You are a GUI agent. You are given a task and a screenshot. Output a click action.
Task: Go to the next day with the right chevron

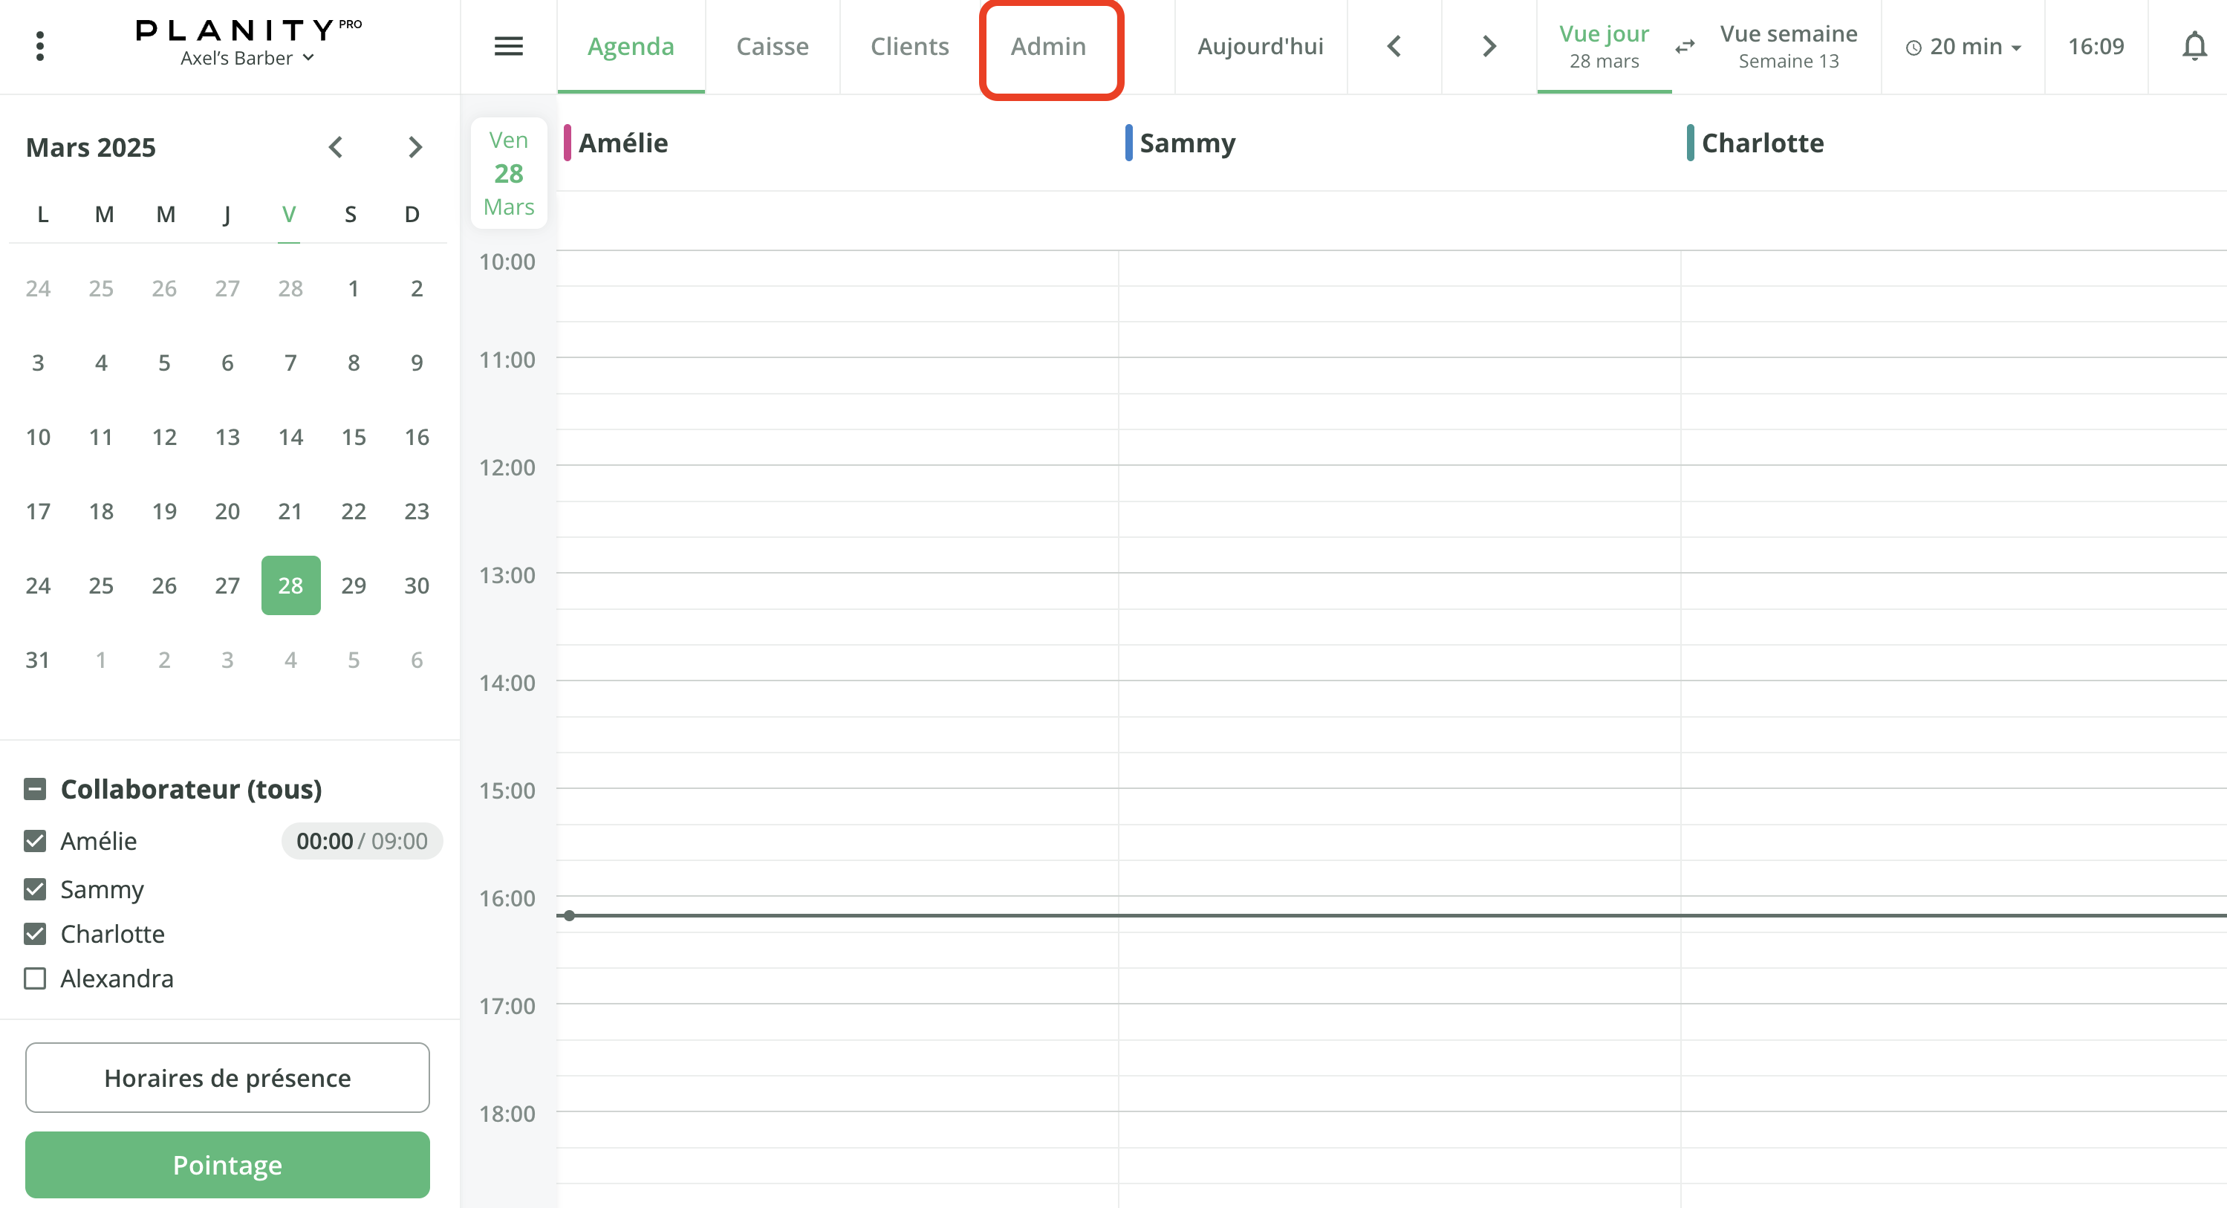[x=1486, y=46]
